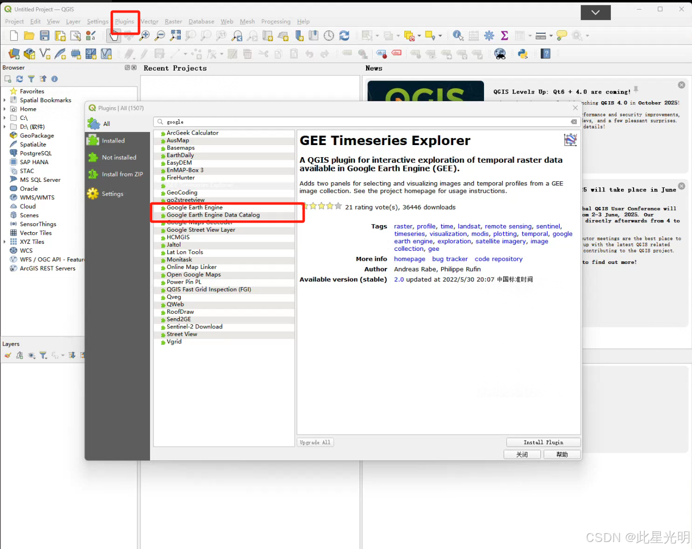The image size is (692, 549).
Task: Open the Processing Toolbox gear icon
Action: point(489,35)
